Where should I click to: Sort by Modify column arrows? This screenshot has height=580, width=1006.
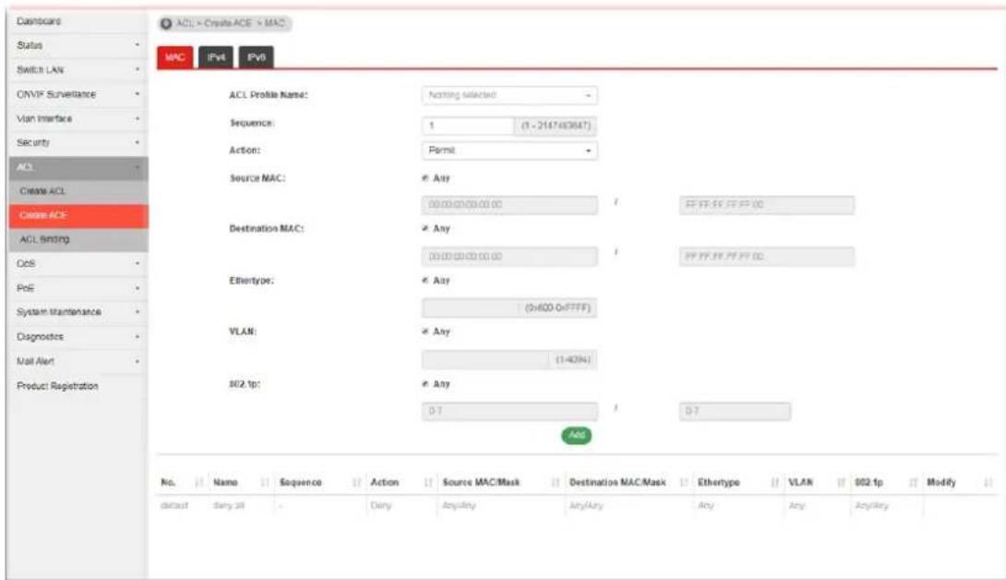(x=988, y=482)
